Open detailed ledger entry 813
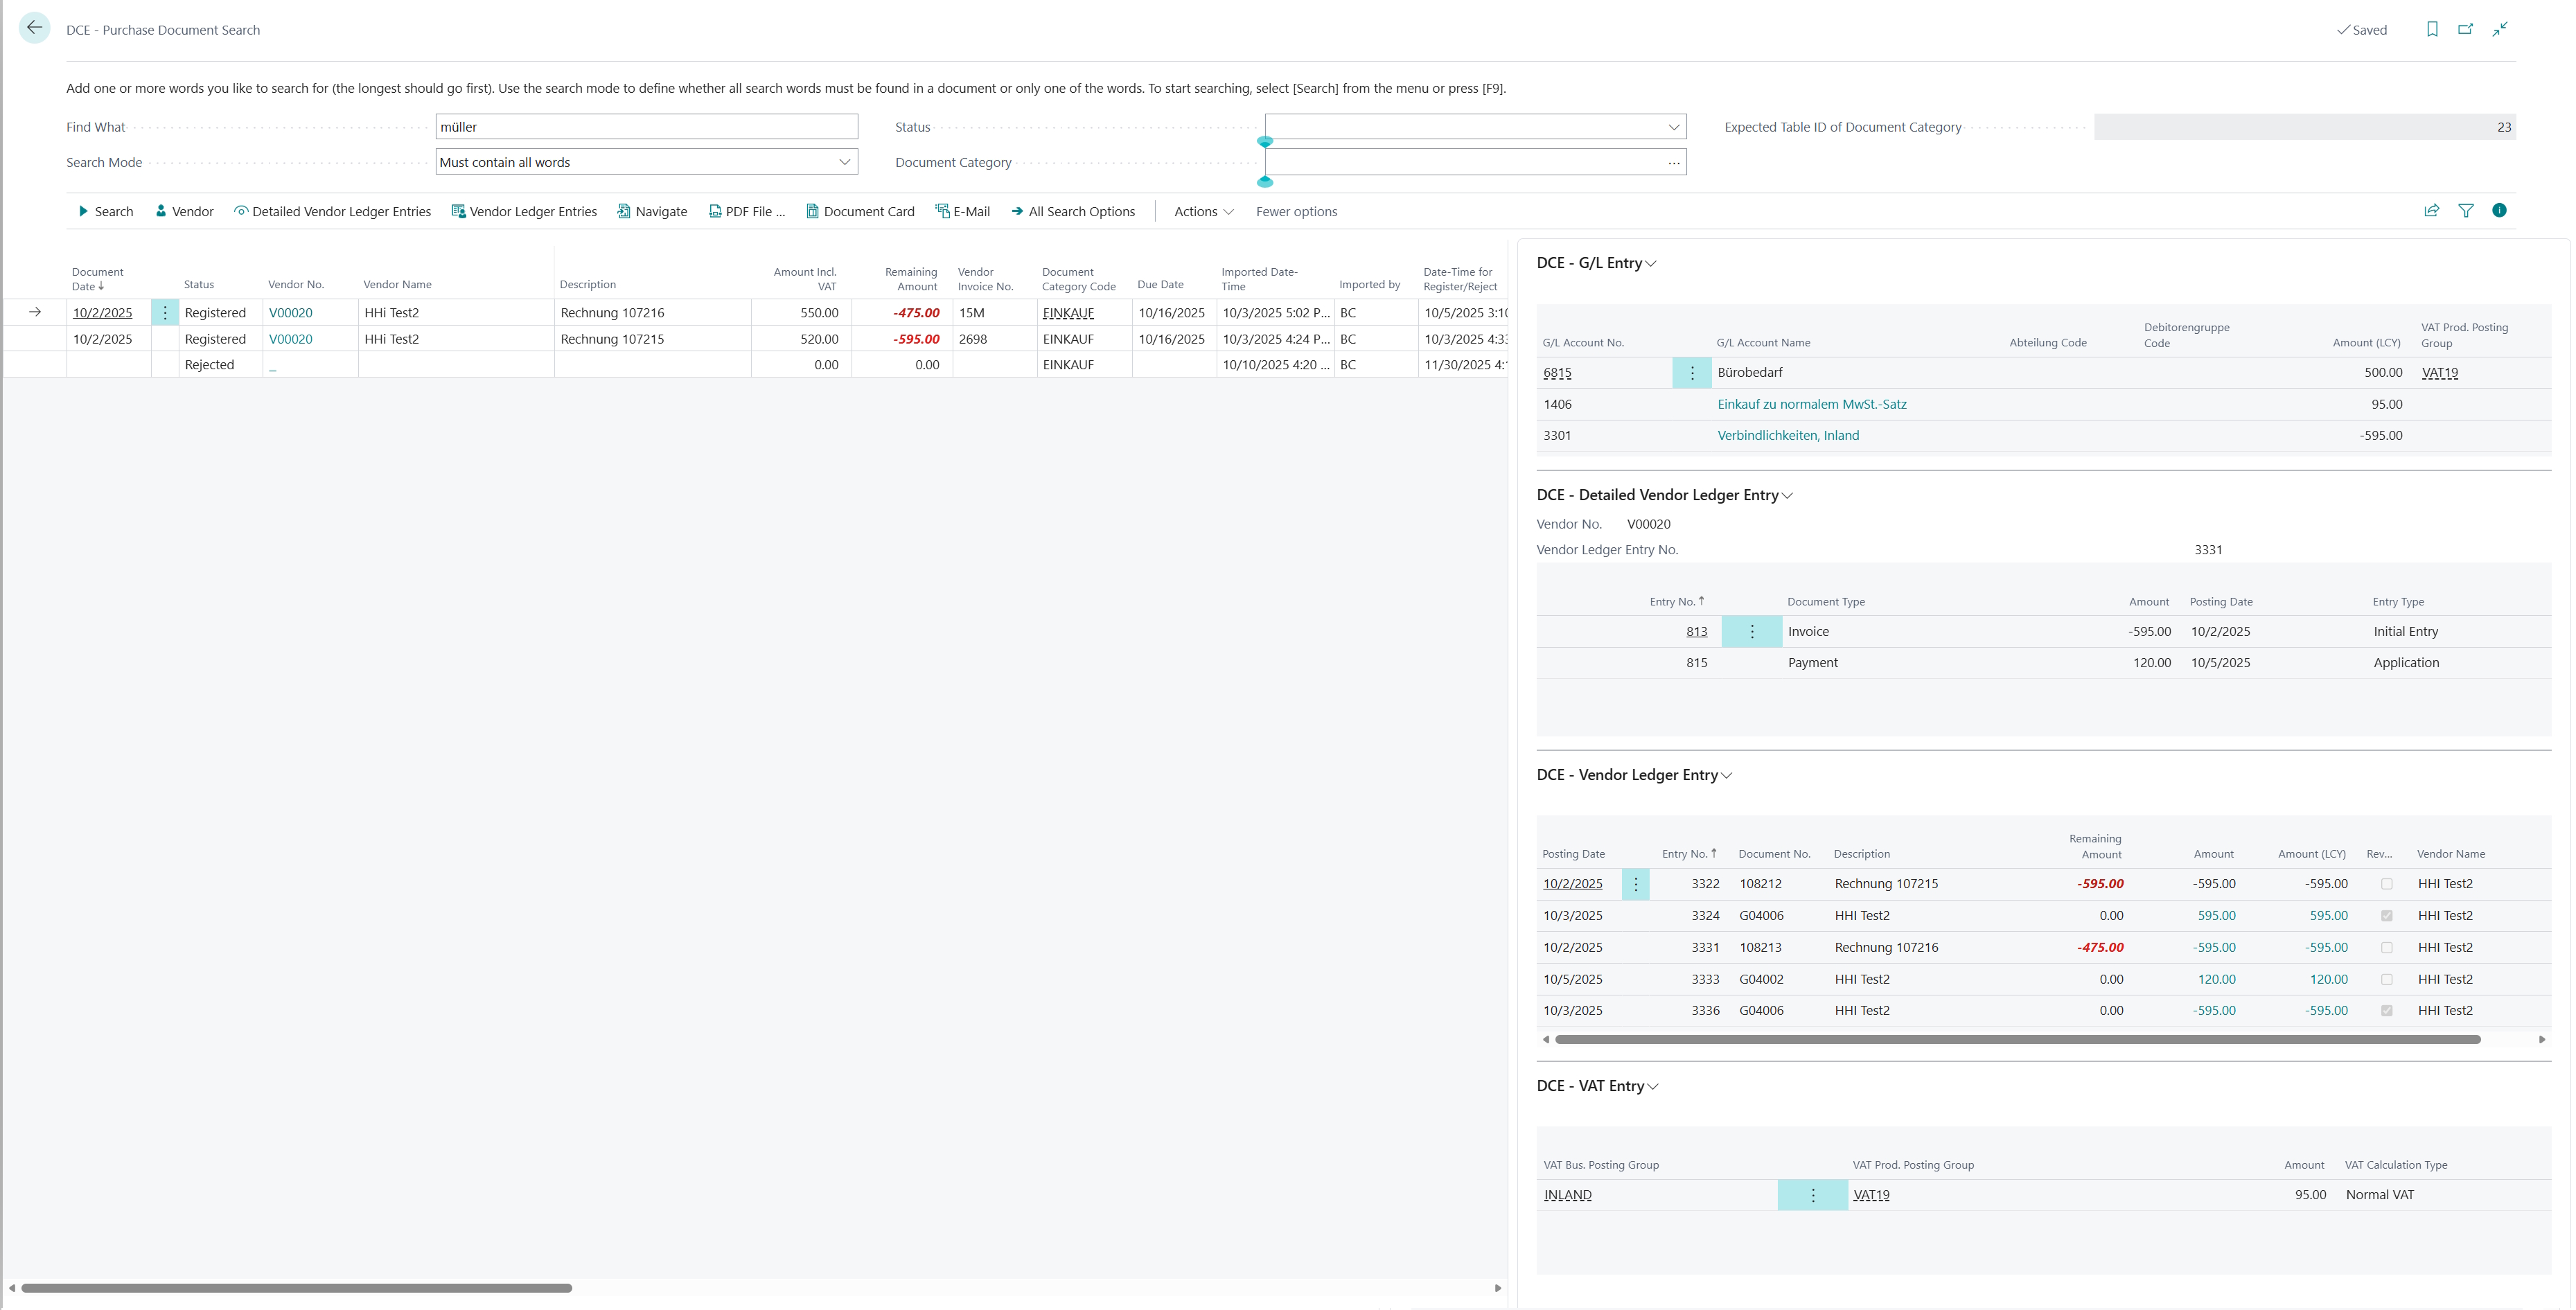 [1697, 631]
